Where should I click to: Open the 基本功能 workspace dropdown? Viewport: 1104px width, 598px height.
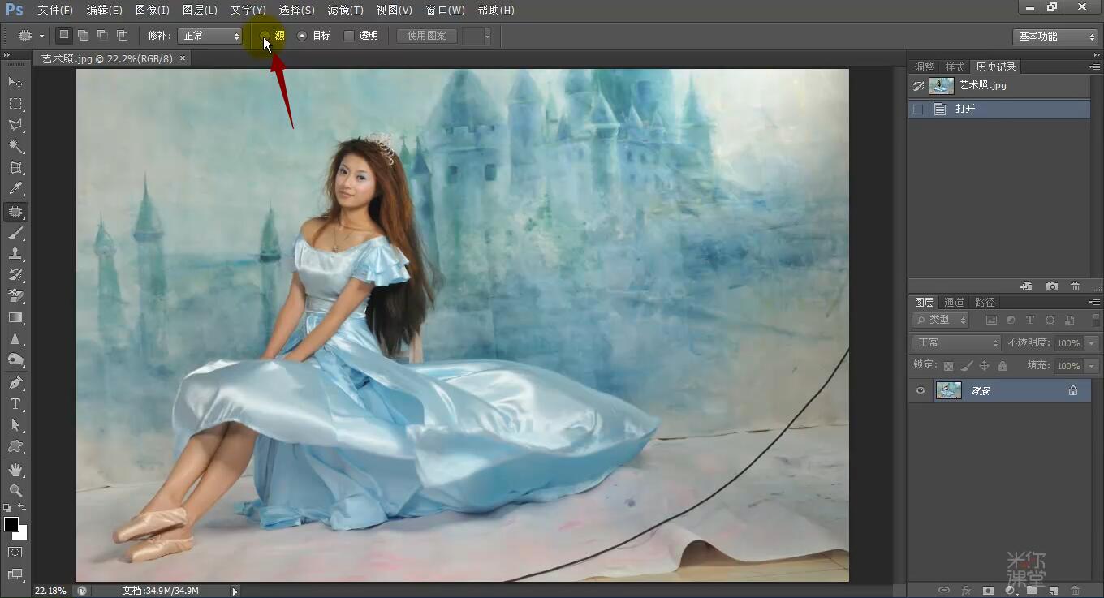(x=1055, y=37)
